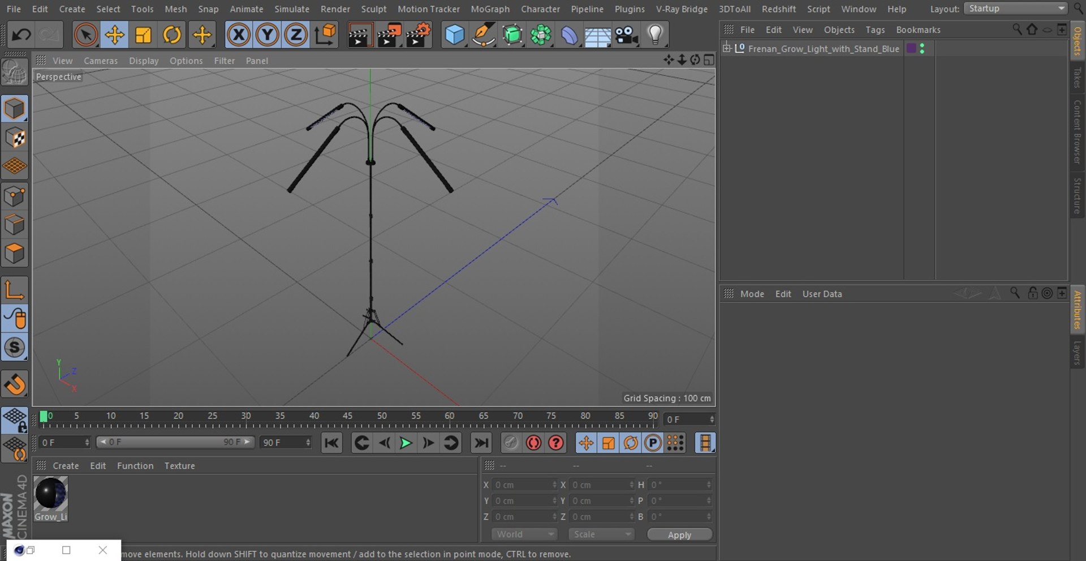Switch to Points mode
Image resolution: width=1086 pixels, height=561 pixels.
tap(15, 196)
